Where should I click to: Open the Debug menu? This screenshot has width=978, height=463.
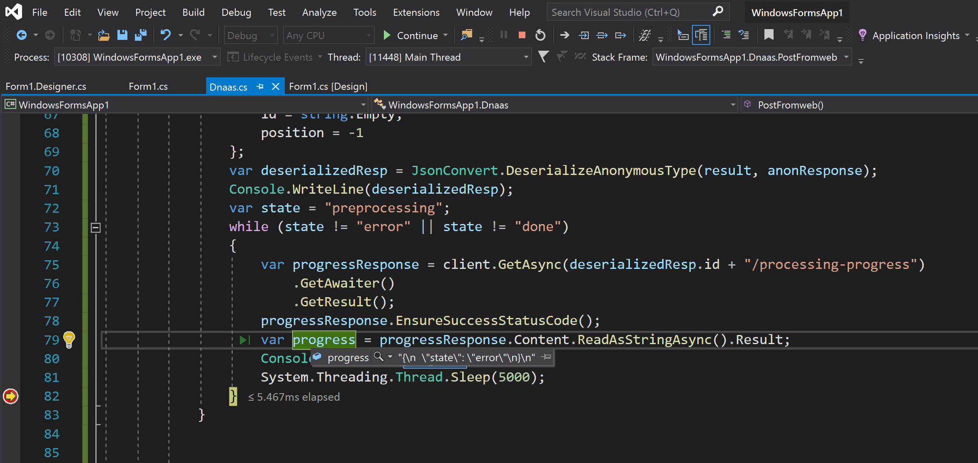point(236,12)
